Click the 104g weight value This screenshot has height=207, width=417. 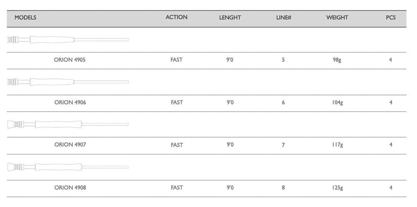click(337, 103)
